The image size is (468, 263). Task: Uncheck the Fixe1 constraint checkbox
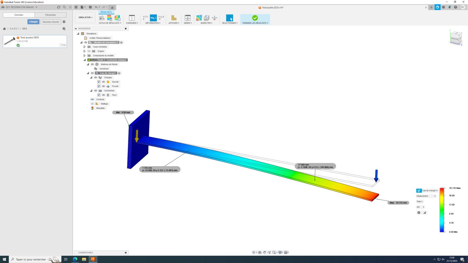click(99, 95)
